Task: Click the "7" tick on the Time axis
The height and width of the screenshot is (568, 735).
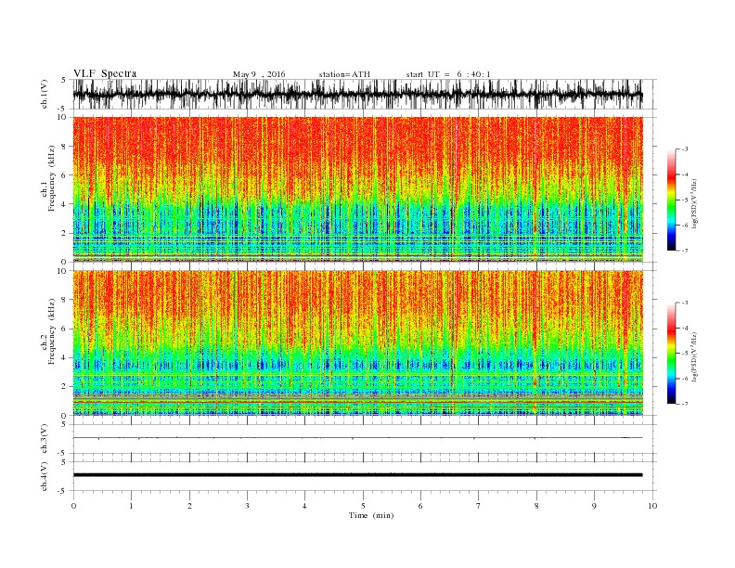Action: 479,506
